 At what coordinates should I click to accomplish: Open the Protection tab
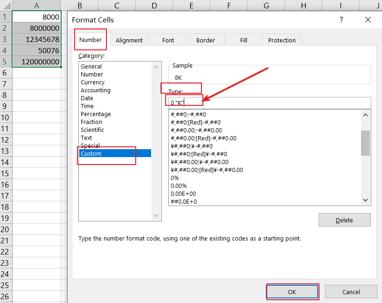pos(282,40)
